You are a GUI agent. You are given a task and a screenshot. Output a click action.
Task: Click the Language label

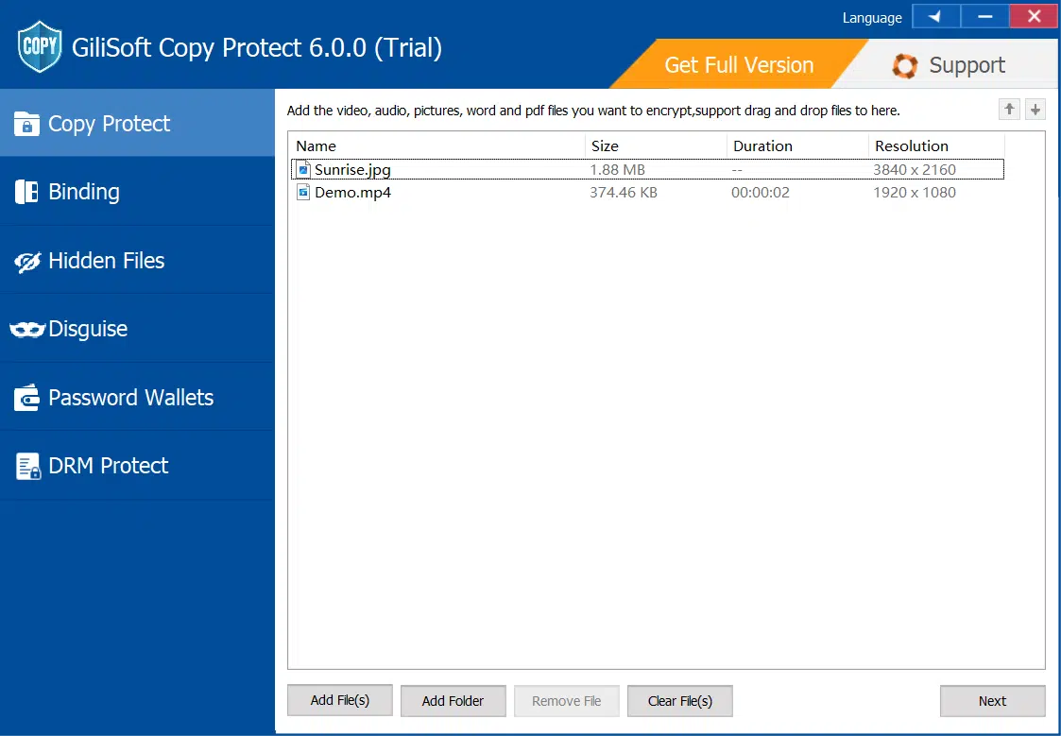(872, 18)
